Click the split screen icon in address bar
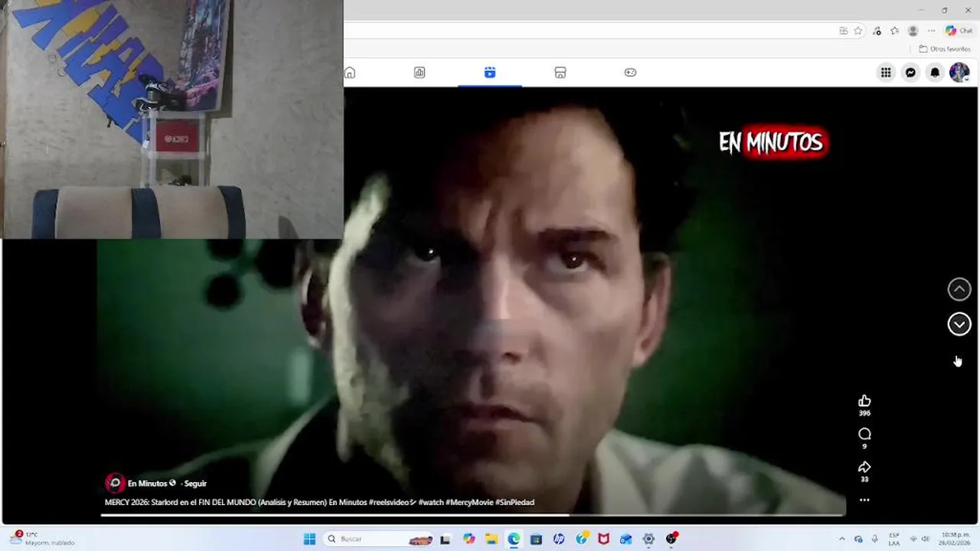This screenshot has height=551, width=980. 843,31
